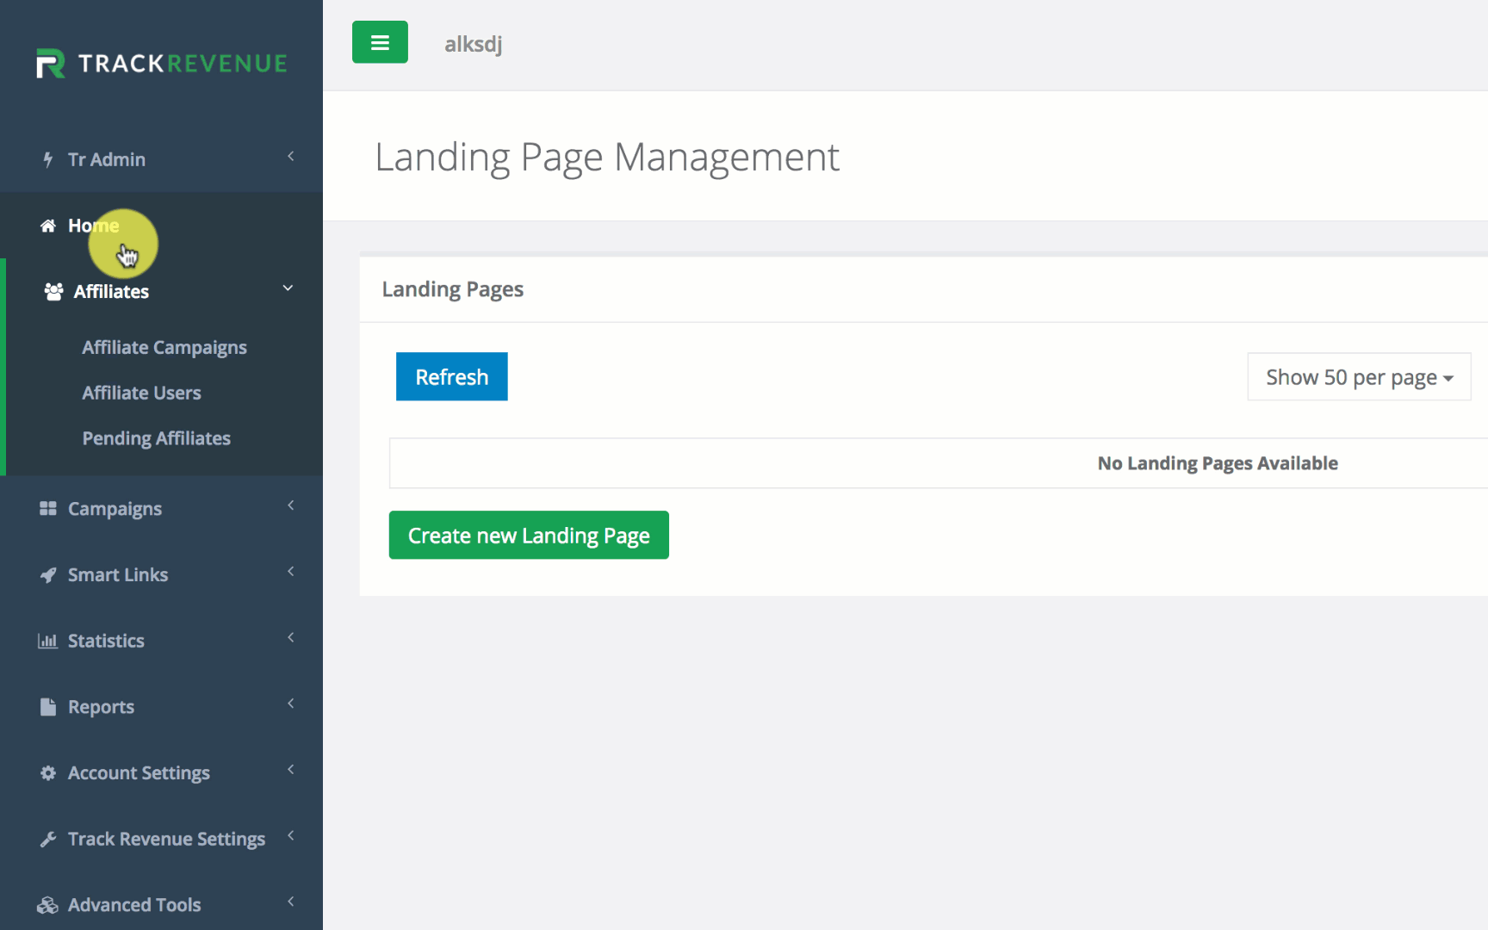The width and height of the screenshot is (1488, 930).
Task: Expand Track Revenue Settings chevron
Action: coord(291,835)
